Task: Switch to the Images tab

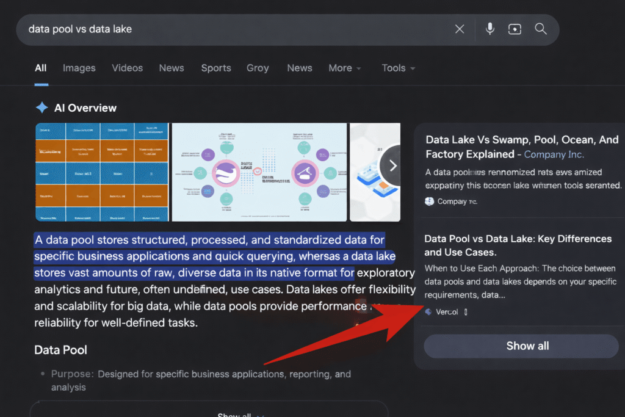Action: (79, 68)
